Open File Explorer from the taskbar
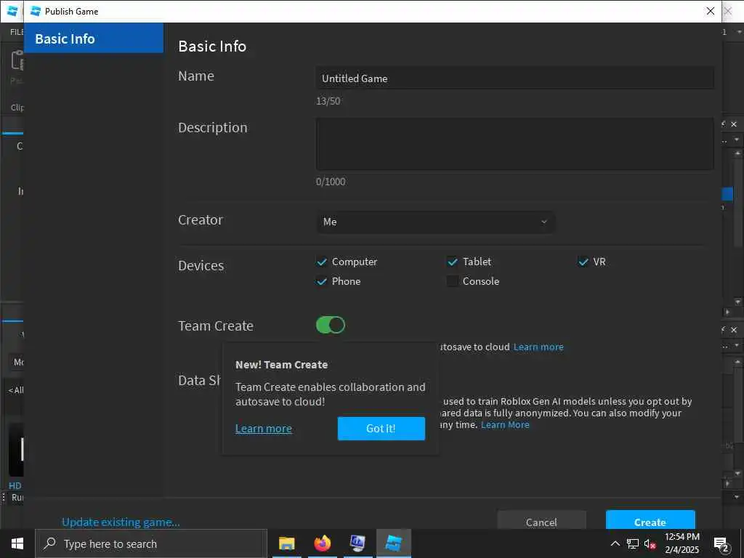Screen dimensions: 744x558 point(286,543)
